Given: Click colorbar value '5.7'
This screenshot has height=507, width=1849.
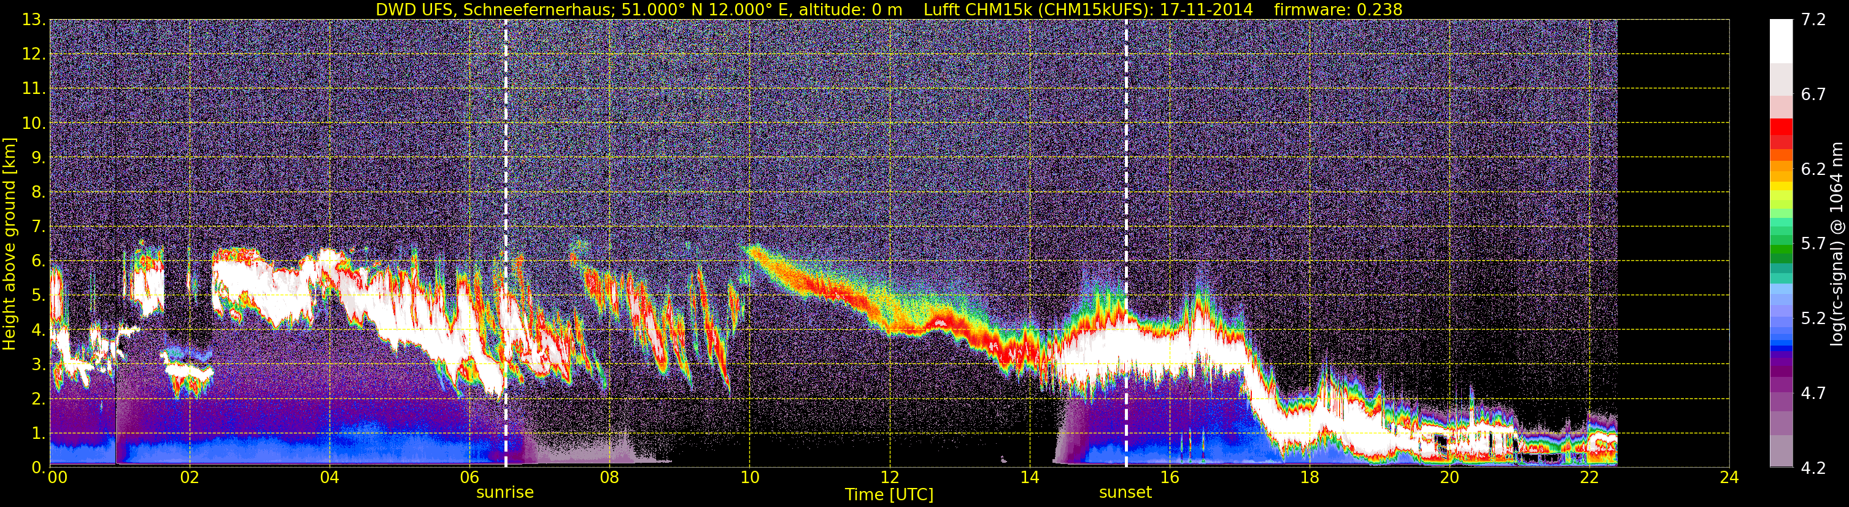Looking at the screenshot, I should point(1813,244).
